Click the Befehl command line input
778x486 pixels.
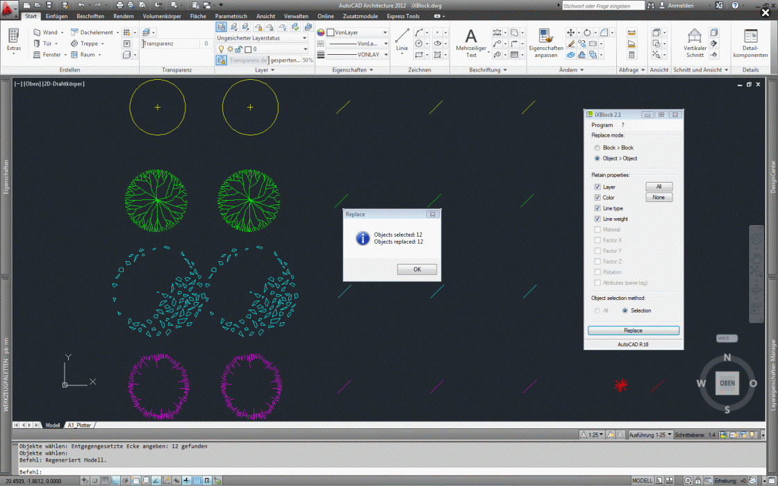(387, 472)
